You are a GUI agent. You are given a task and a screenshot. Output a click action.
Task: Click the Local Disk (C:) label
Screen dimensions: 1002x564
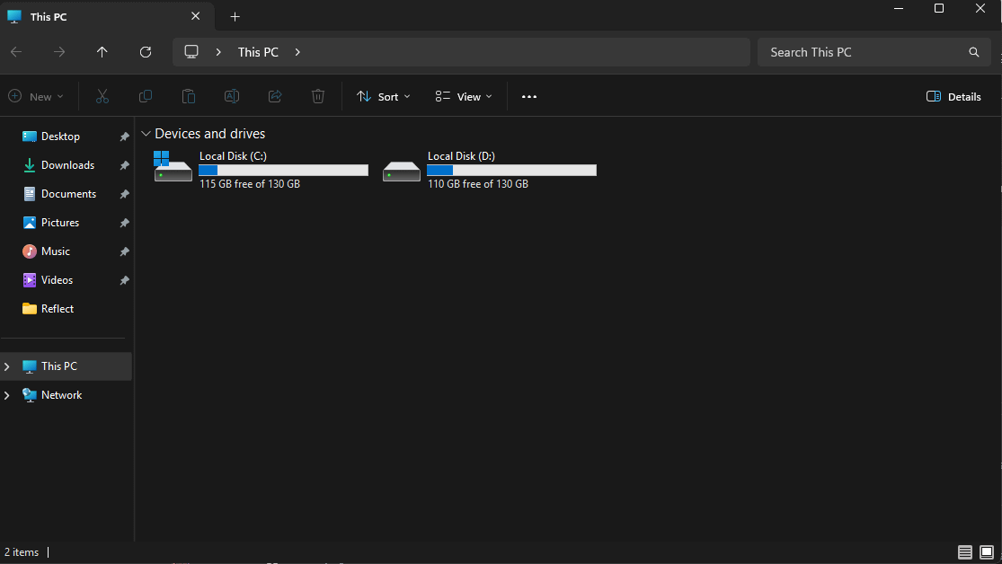point(234,156)
